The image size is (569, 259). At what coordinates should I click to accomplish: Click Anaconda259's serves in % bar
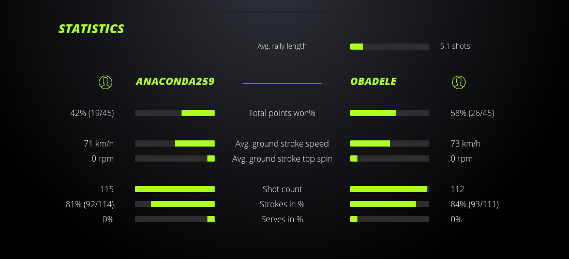click(x=175, y=219)
